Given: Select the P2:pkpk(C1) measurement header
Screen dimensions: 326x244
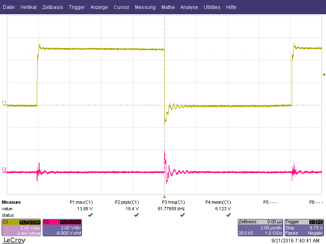Looking at the screenshot, I should click(127, 202).
